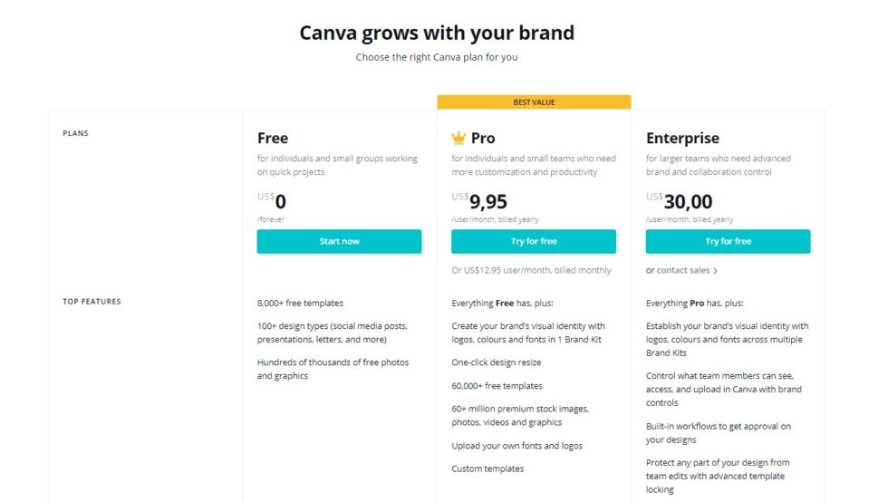Click the Pro plan title
The image size is (888, 502).
[x=483, y=139]
